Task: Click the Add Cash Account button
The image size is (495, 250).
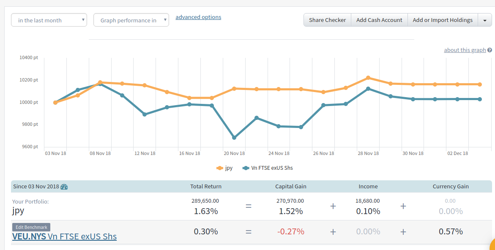Action: pyautogui.click(x=379, y=20)
